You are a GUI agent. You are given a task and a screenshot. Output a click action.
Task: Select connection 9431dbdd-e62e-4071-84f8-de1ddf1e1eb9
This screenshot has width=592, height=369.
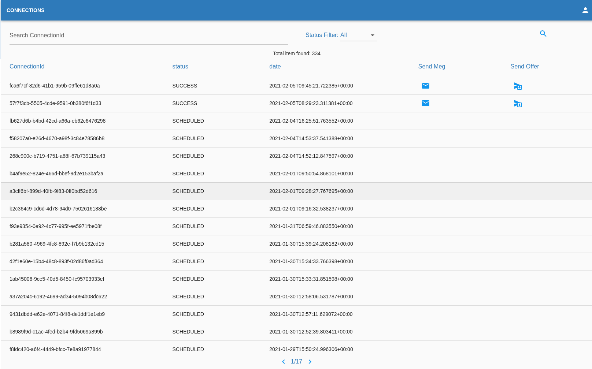57,314
